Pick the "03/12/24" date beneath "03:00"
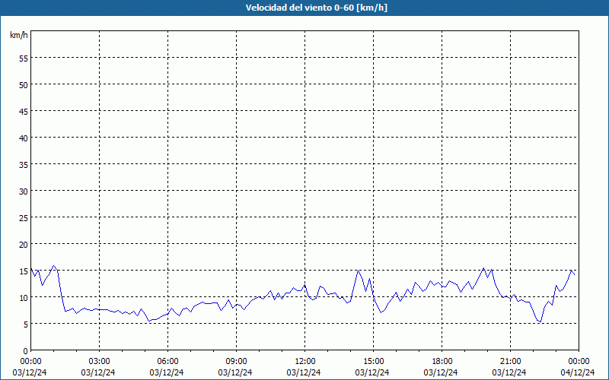 [x=98, y=372]
